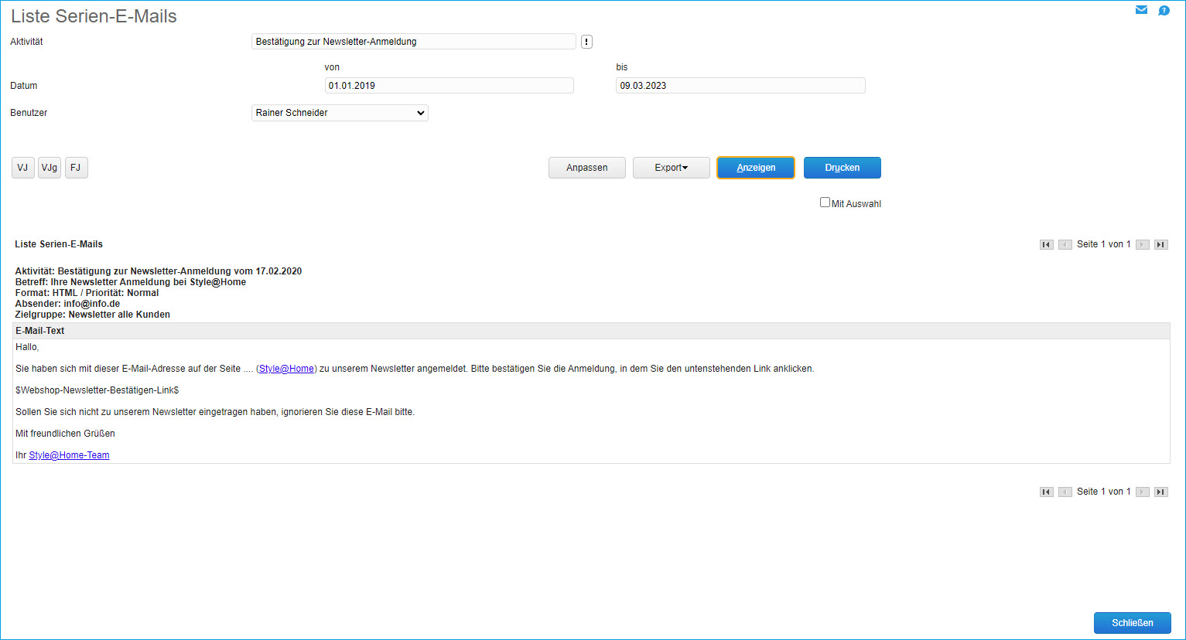This screenshot has width=1186, height=640.
Task: Toggle the FJ period button
Action: click(x=76, y=167)
